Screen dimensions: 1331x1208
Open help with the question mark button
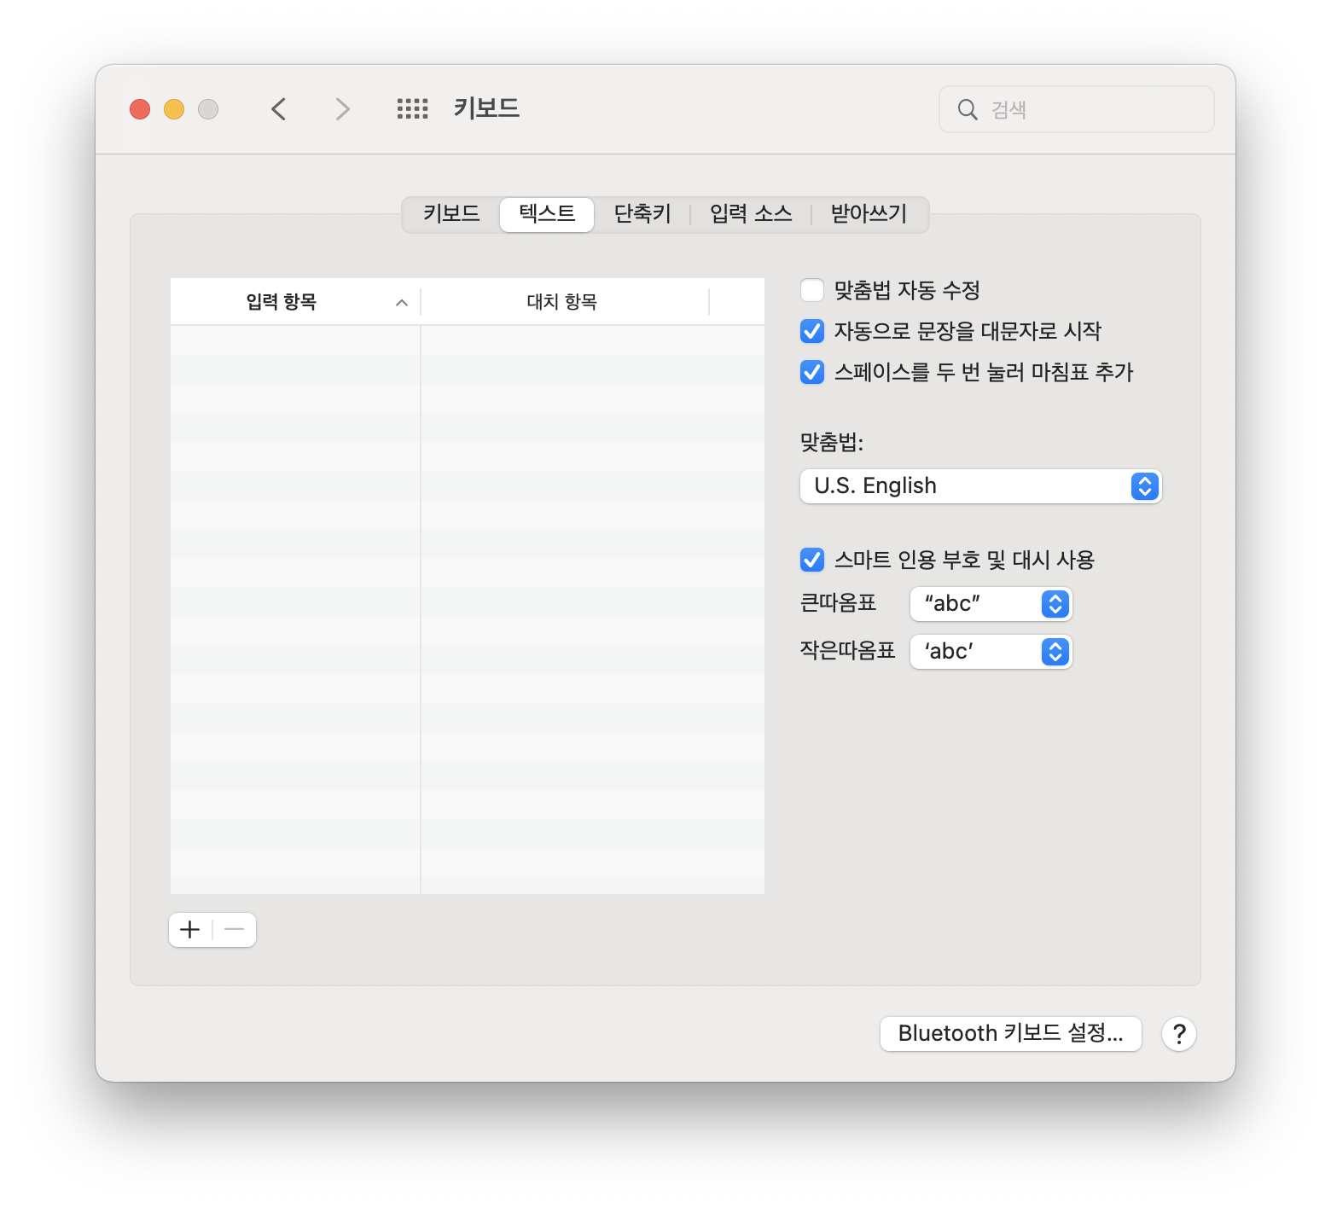click(x=1179, y=1034)
